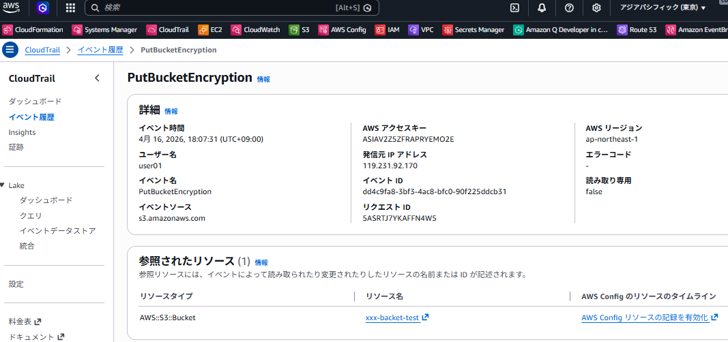The image size is (728, 342).
Task: Select region value ap-northeast-1
Action: [611, 139]
